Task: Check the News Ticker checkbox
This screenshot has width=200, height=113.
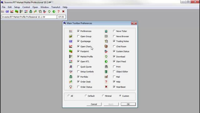Action: point(114,31)
